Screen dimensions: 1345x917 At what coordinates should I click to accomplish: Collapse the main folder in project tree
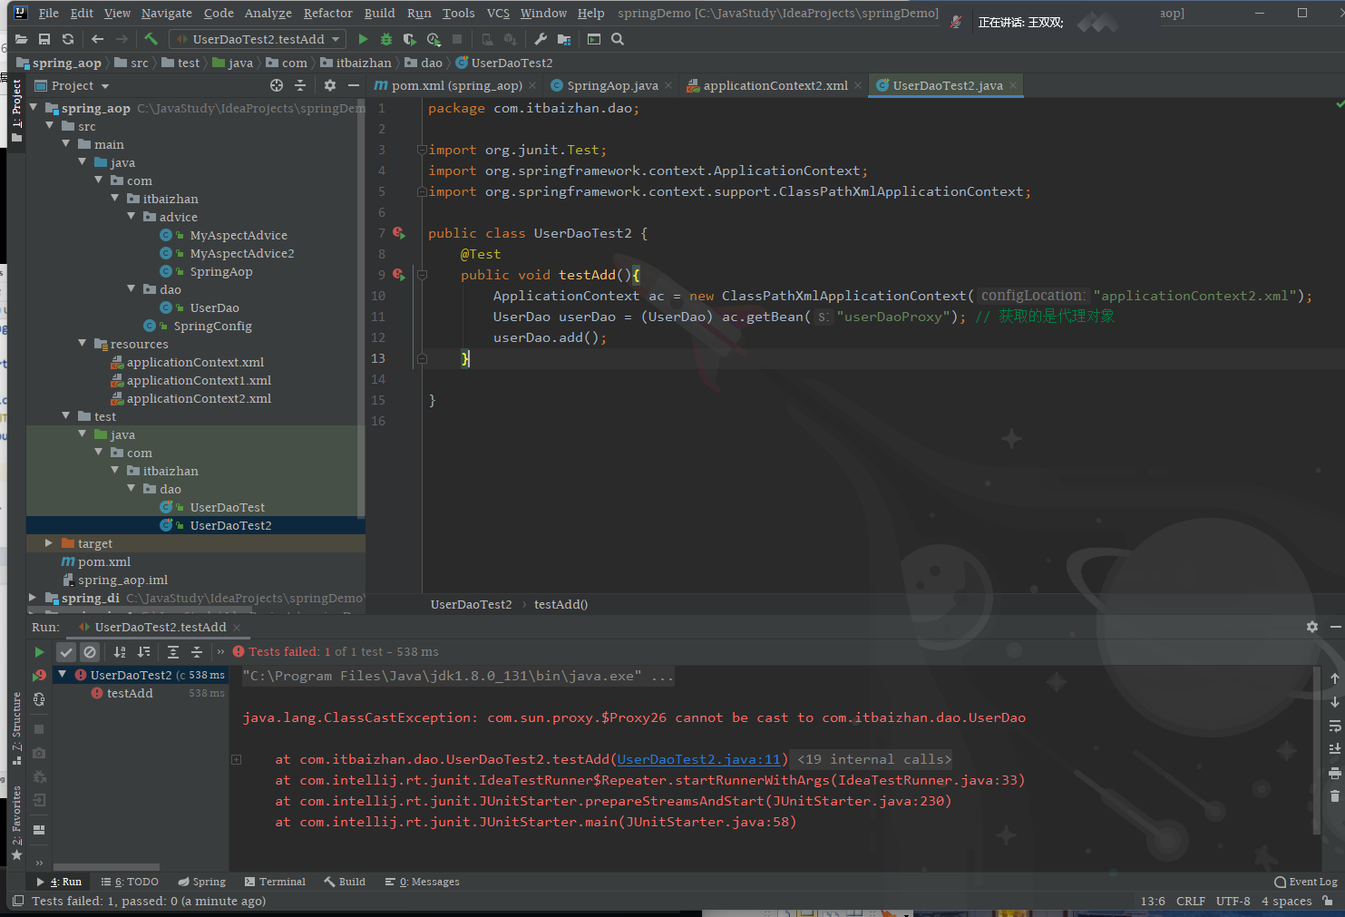coord(66,143)
